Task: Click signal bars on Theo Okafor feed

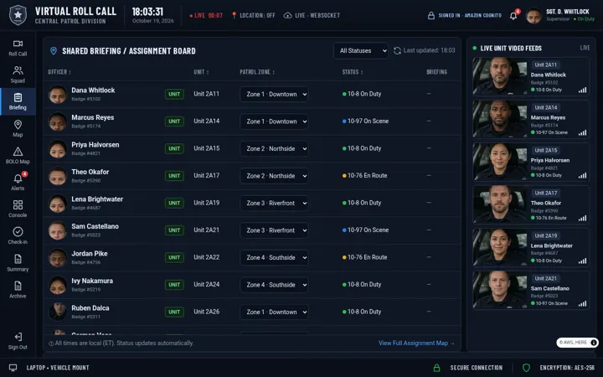Action: [x=582, y=218]
